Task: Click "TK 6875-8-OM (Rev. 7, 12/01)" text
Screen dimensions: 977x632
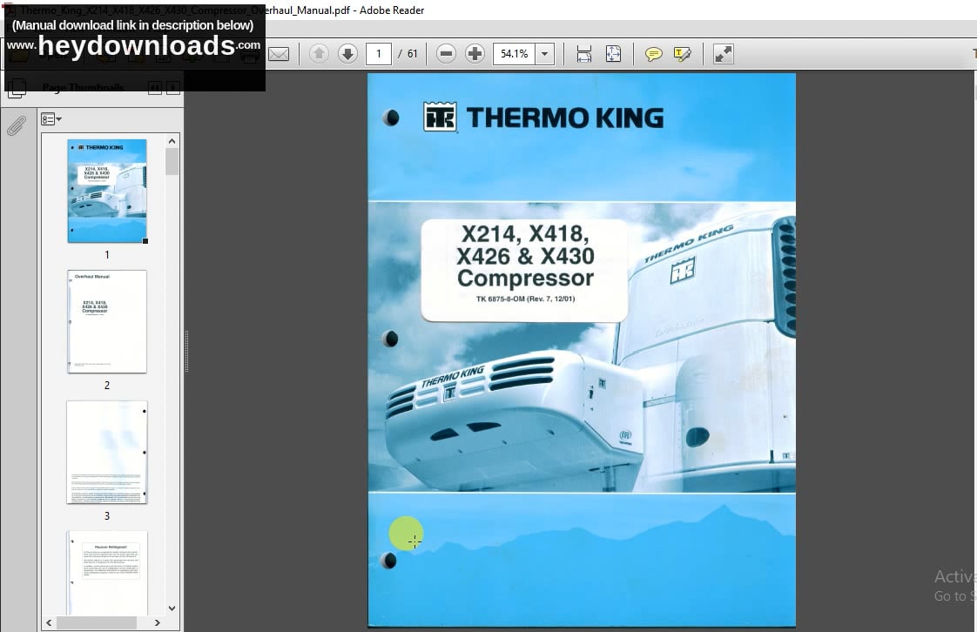Action: [525, 299]
